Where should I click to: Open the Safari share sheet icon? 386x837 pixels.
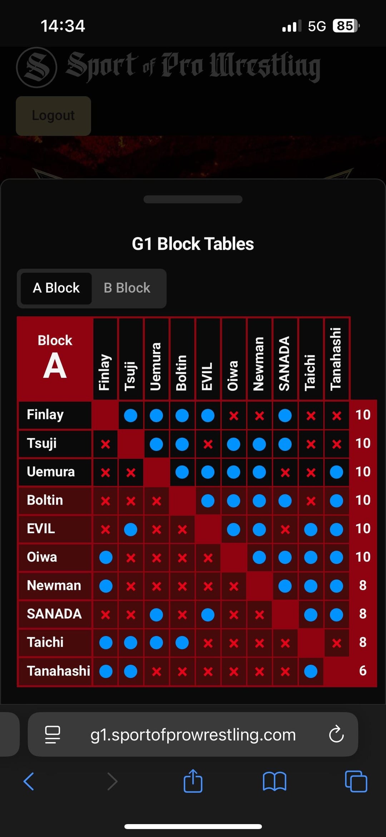[193, 780]
